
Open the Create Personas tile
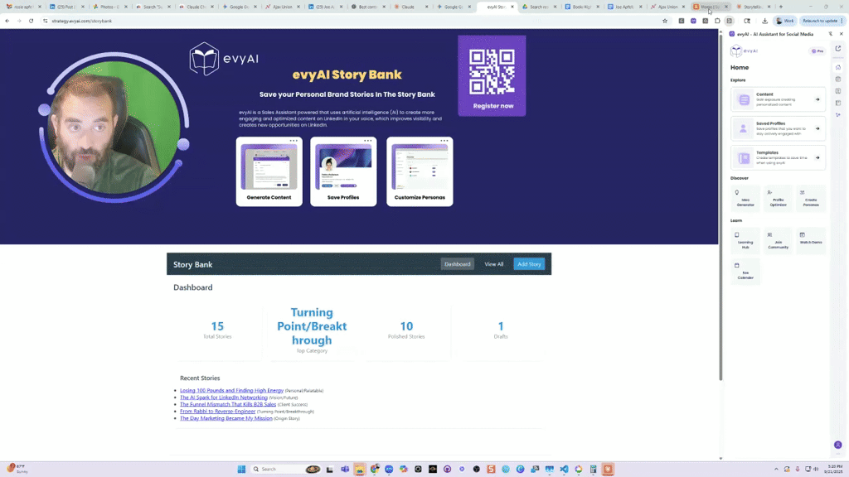pyautogui.click(x=811, y=198)
